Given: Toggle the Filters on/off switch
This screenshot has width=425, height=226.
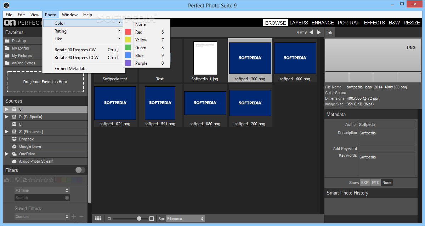Looking at the screenshot, I should pos(80,170).
